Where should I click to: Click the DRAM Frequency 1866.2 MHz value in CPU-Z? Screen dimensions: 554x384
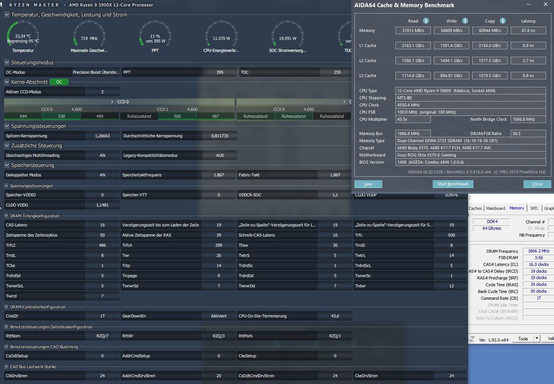(539, 251)
